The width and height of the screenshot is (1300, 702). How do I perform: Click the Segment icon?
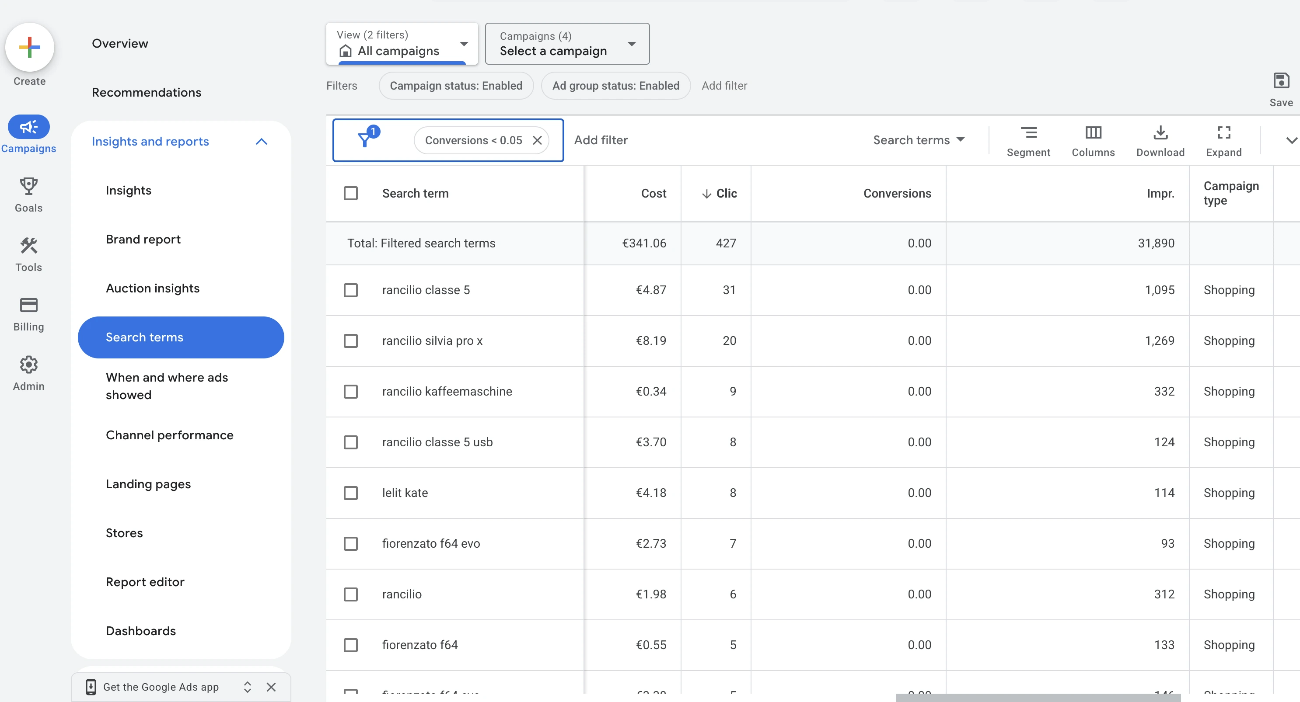tap(1028, 132)
